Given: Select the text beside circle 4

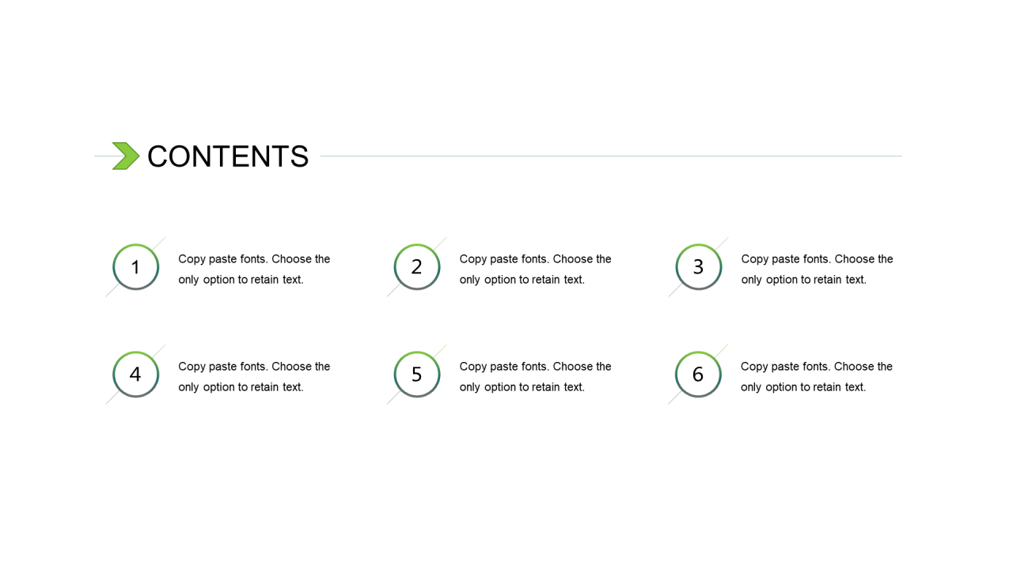Looking at the screenshot, I should click(254, 377).
